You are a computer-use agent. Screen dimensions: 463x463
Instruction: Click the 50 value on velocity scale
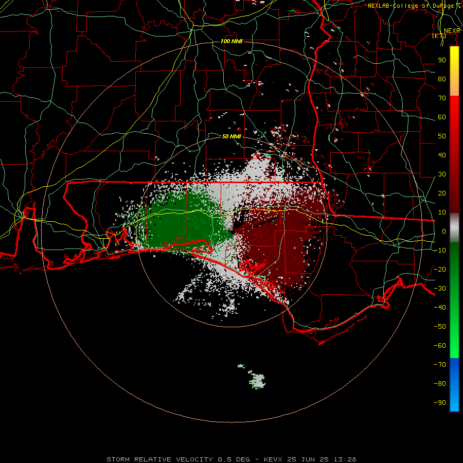(x=442, y=136)
